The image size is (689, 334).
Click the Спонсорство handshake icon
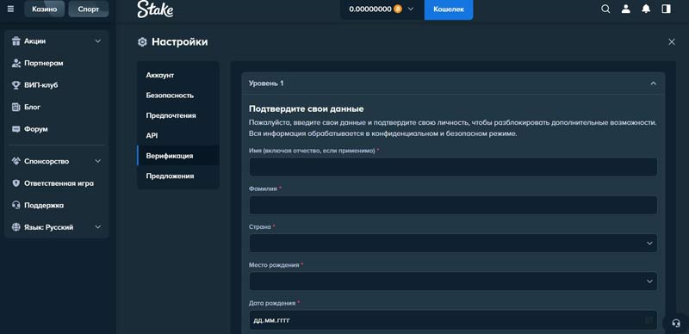pyautogui.click(x=16, y=161)
